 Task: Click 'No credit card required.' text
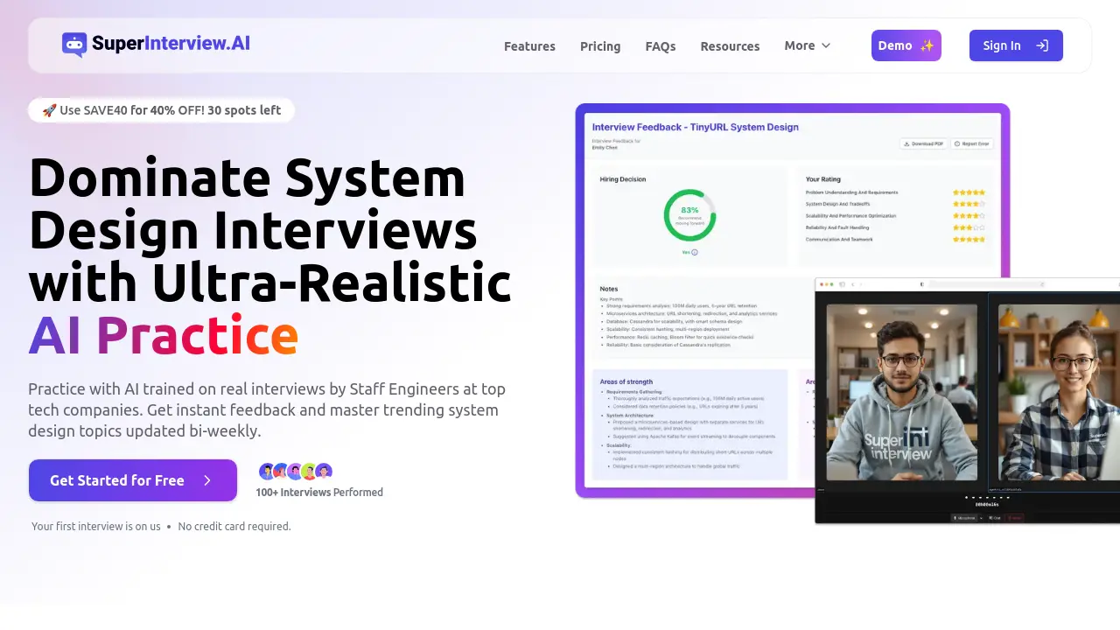click(234, 527)
